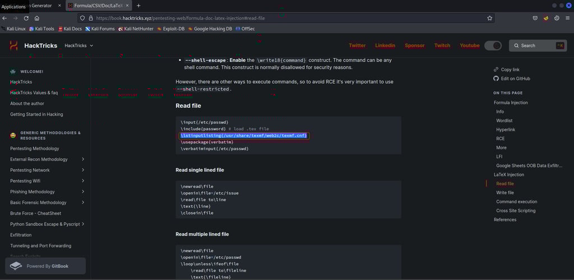Jump to Cross Site Scripting section
The height and width of the screenshot is (280, 574).
point(516,211)
